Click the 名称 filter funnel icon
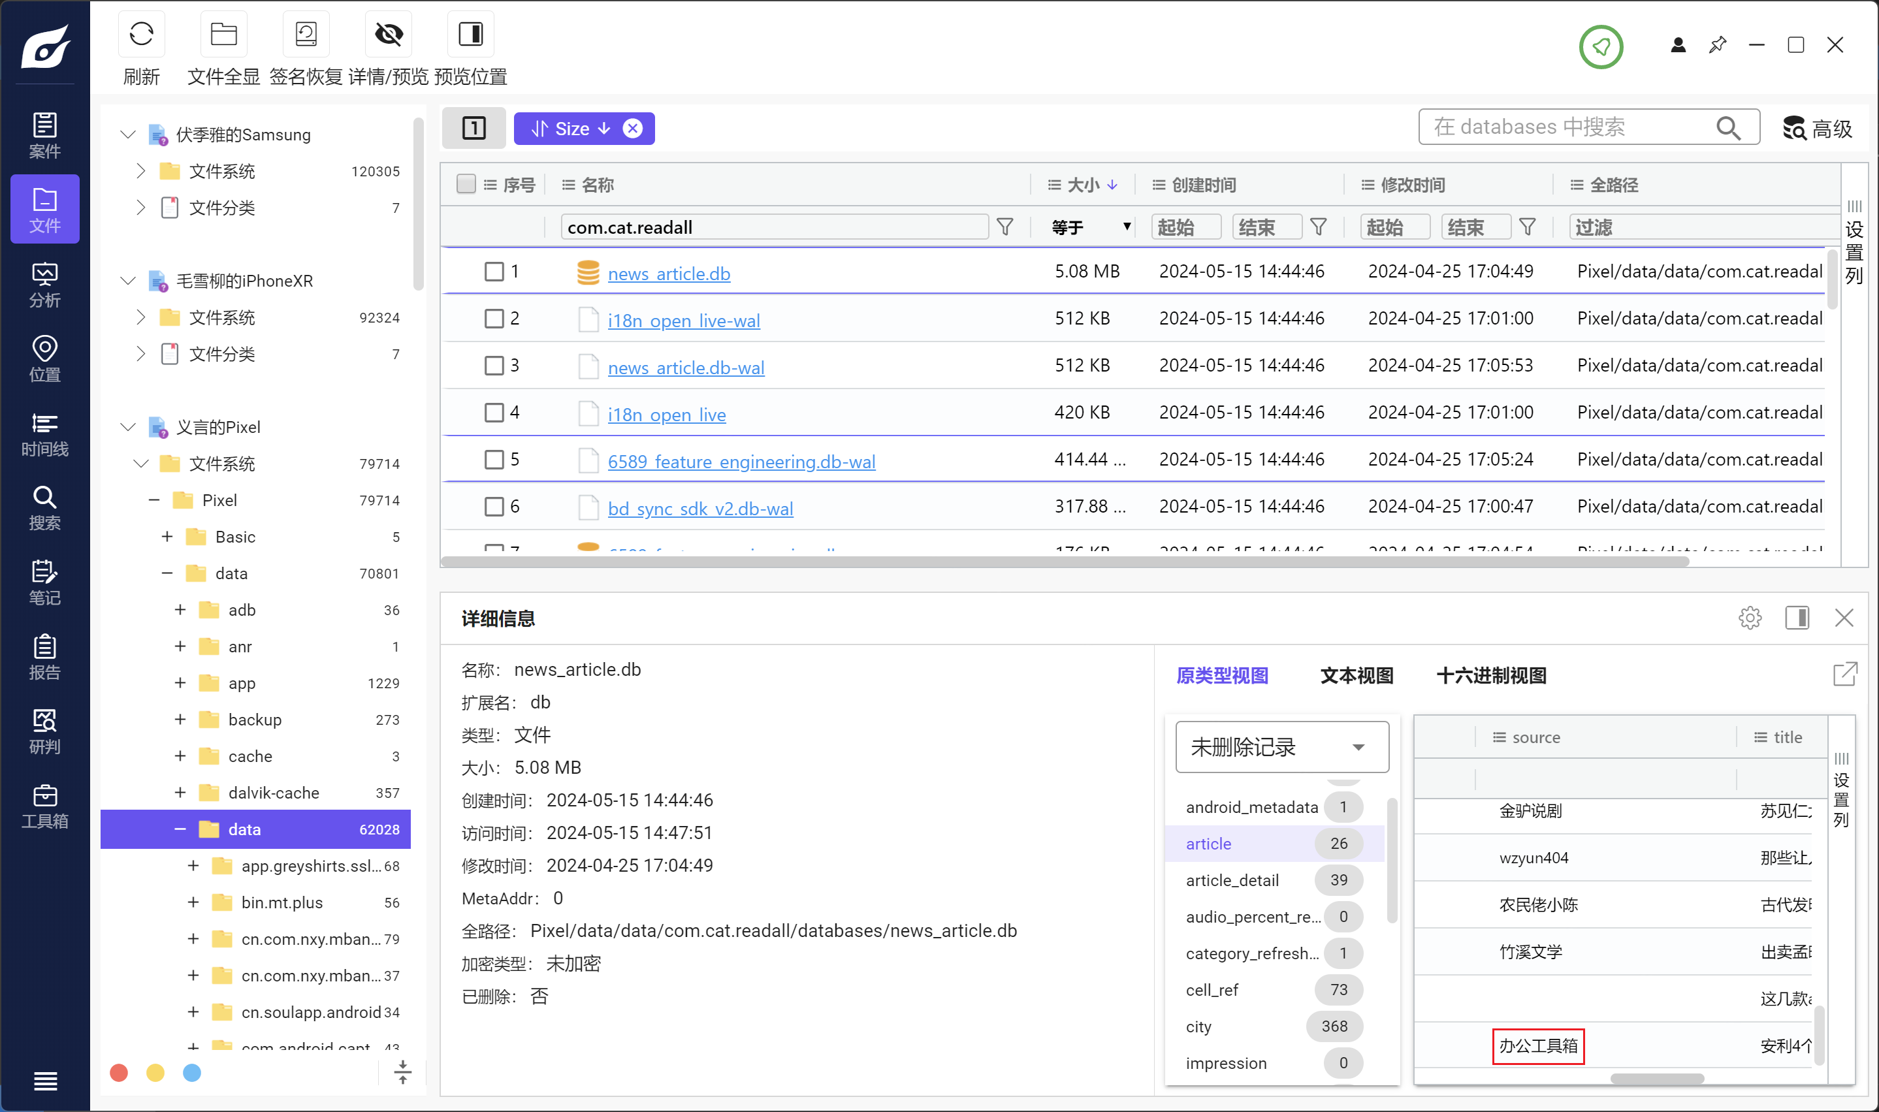 click(1005, 227)
